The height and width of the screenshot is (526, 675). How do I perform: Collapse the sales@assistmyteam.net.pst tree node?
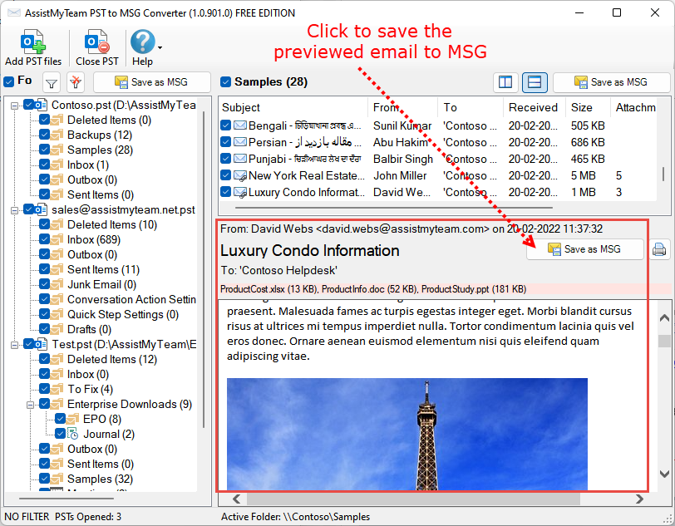(15, 209)
